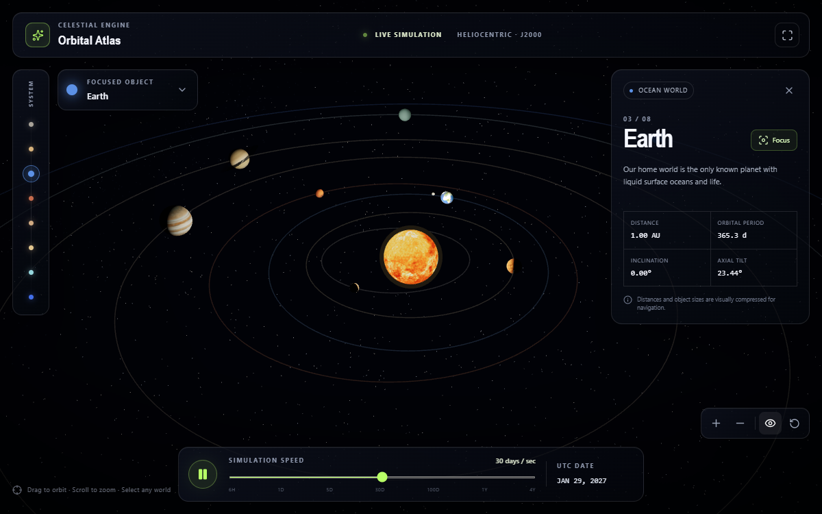The width and height of the screenshot is (822, 514).
Task: Click the Inclination 0.00° cell
Action: (x=667, y=267)
